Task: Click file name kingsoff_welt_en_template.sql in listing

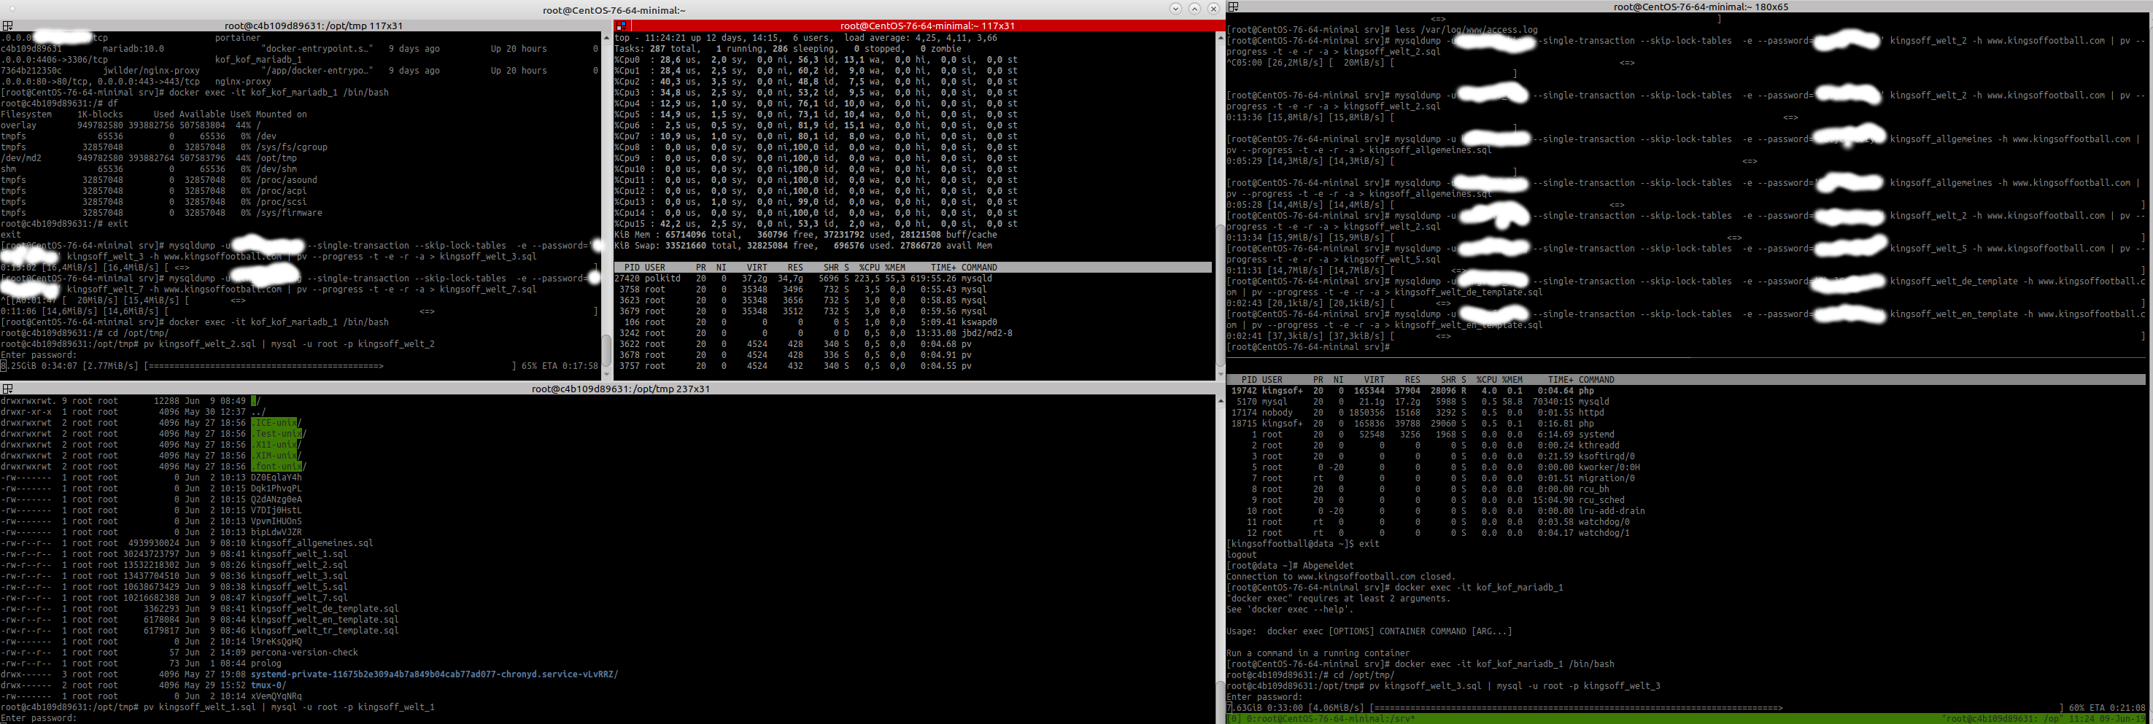Action: click(x=324, y=619)
